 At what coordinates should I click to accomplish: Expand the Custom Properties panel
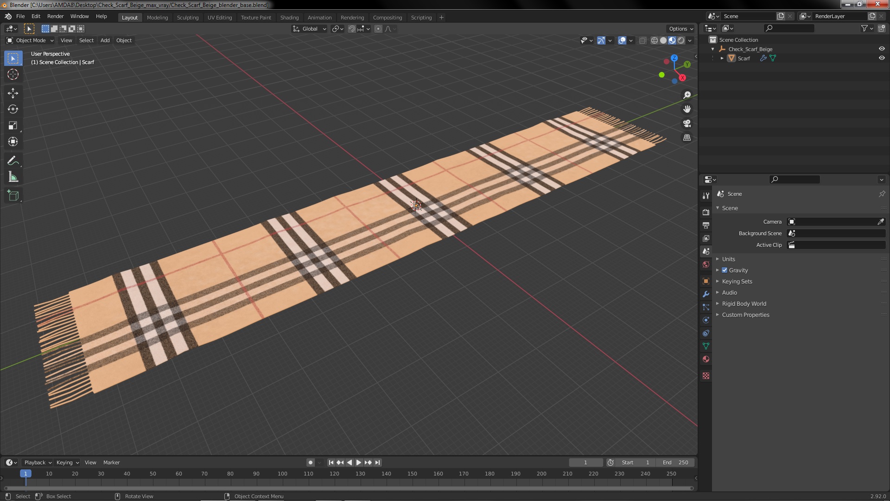745,315
